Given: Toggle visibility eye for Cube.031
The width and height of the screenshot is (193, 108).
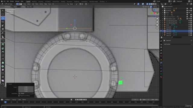Looking at the screenshot, I should coord(189,31).
